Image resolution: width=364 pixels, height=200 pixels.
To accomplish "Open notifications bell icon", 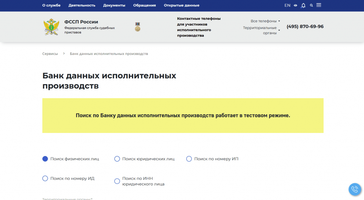I will 303,5.
